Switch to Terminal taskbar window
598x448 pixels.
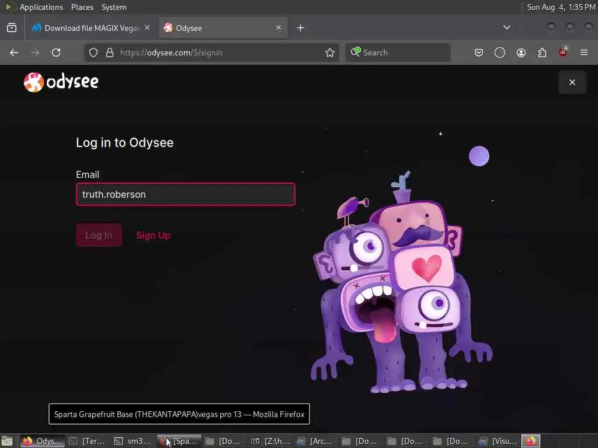(x=88, y=441)
